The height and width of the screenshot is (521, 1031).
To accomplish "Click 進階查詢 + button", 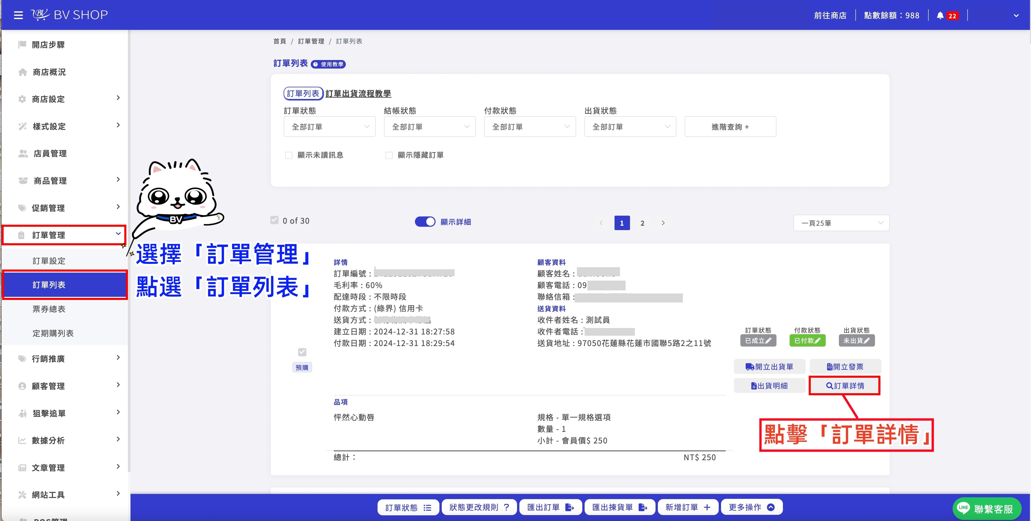I will click(x=730, y=127).
